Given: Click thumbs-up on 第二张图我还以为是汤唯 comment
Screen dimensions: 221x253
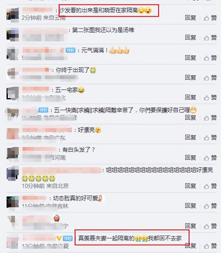Looking at the screenshot, I should pos(210,38).
